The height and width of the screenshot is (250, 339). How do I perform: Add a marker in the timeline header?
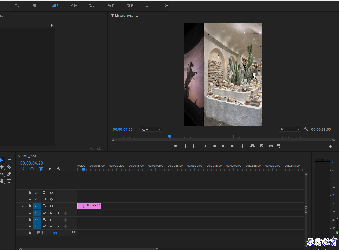point(50,169)
